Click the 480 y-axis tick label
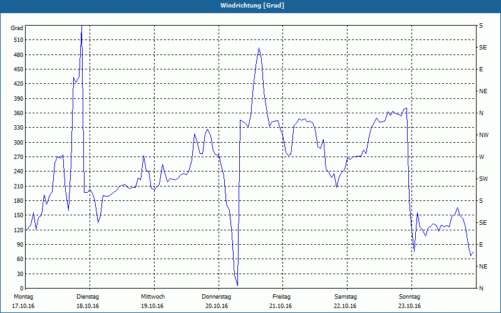 19,55
